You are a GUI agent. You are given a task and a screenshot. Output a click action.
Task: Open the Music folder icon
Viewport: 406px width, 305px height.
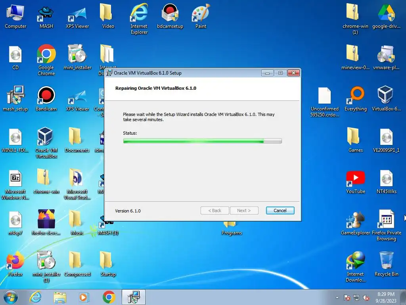tap(77, 222)
